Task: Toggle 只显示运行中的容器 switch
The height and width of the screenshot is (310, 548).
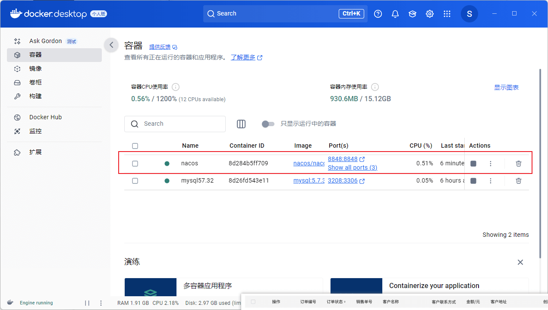Action: click(x=268, y=124)
